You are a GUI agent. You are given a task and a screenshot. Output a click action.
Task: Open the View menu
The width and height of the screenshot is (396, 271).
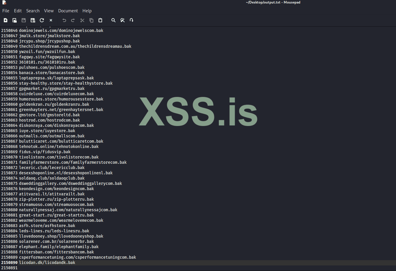49,11
